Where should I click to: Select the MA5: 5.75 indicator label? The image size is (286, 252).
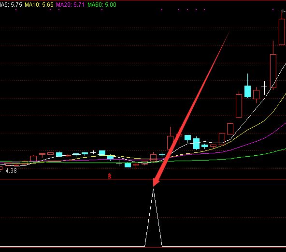pos(11,4)
